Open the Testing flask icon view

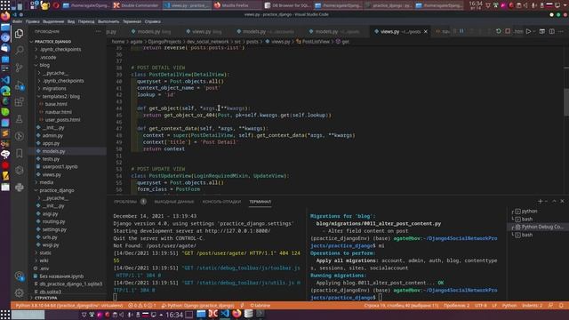coord(20,119)
